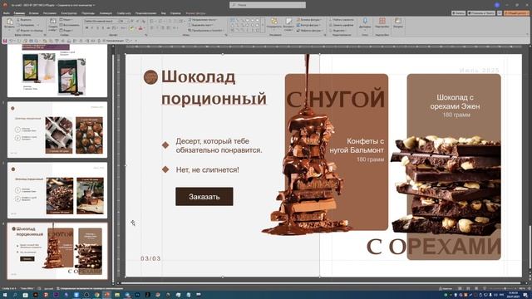532x299 pixels.
Task: Open the Add-ins (Надстройки) icon
Action: pos(382,23)
